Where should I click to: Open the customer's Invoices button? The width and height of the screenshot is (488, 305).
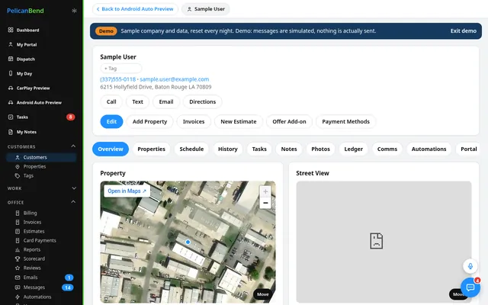(x=194, y=122)
